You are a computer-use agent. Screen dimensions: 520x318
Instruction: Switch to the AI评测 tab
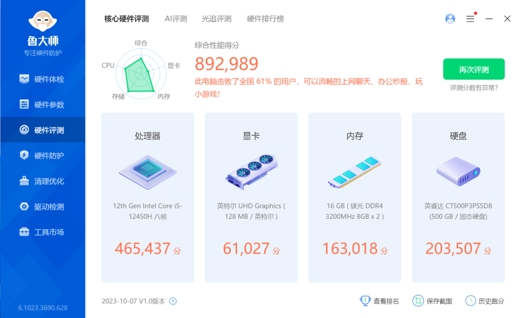click(176, 19)
